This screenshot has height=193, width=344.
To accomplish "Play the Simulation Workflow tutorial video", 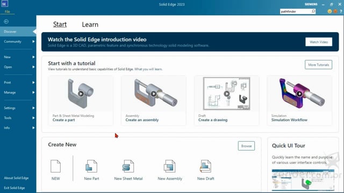I will click(x=299, y=94).
